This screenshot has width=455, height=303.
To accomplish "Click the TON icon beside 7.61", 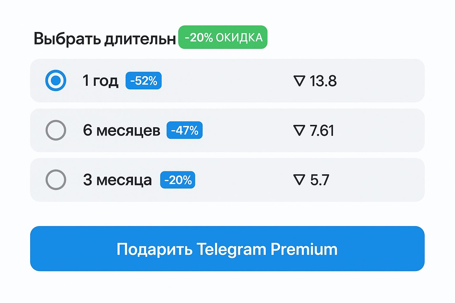I will (299, 130).
